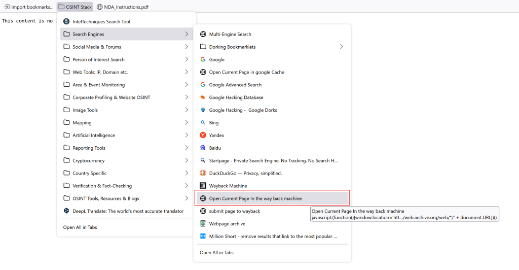519x270 pixels.
Task: Click the Bing magnifier icon bookmark
Action: tap(203, 123)
